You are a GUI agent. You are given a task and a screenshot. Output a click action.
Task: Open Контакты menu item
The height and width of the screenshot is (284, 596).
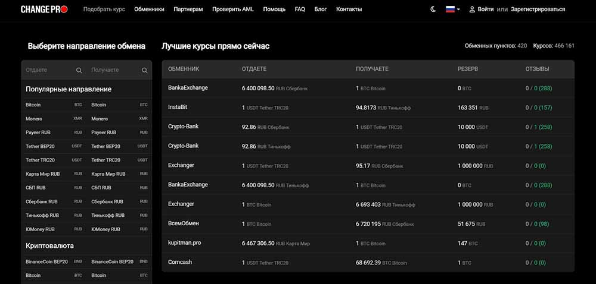349,10
